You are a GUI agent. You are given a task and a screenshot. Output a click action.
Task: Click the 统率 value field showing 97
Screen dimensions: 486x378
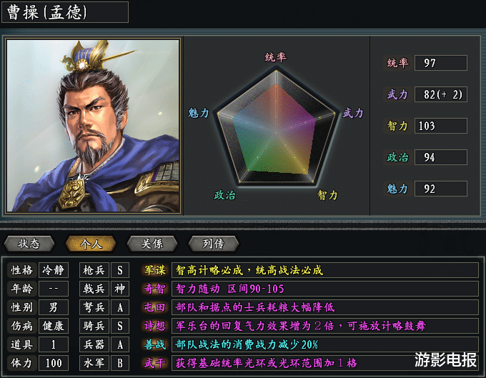point(440,63)
